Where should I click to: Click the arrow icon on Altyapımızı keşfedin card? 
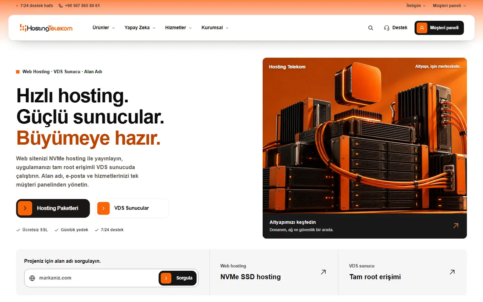456,226
